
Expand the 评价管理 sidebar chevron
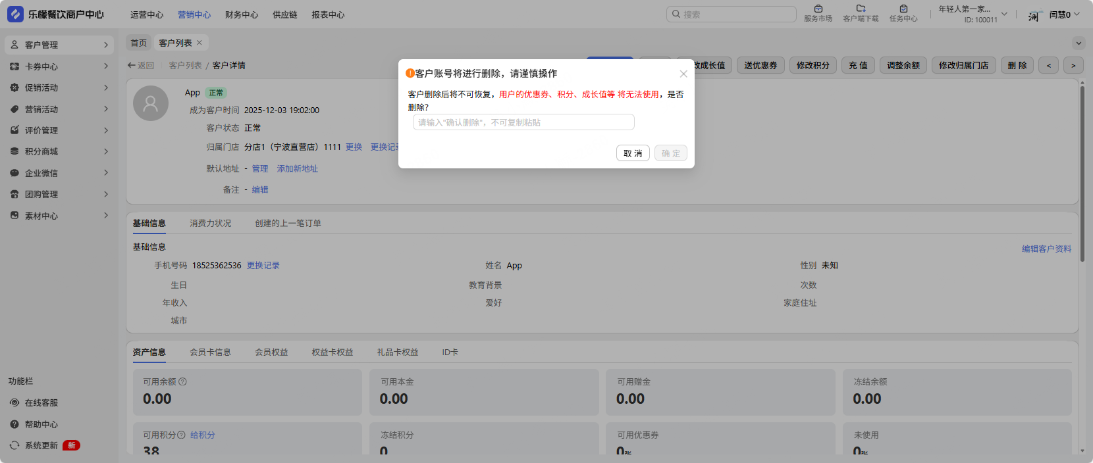[x=106, y=130]
